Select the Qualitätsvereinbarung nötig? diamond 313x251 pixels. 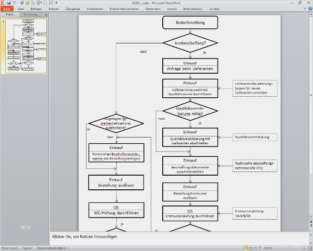(x=190, y=111)
